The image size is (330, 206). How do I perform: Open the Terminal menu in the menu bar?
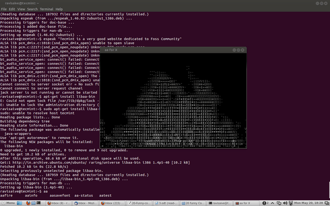pos(46,9)
